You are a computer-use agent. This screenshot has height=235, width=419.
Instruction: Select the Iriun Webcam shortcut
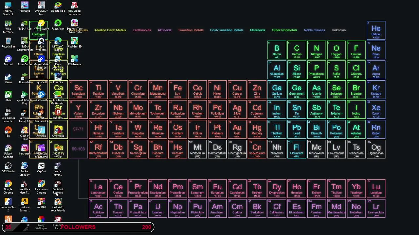[x=41, y=44]
